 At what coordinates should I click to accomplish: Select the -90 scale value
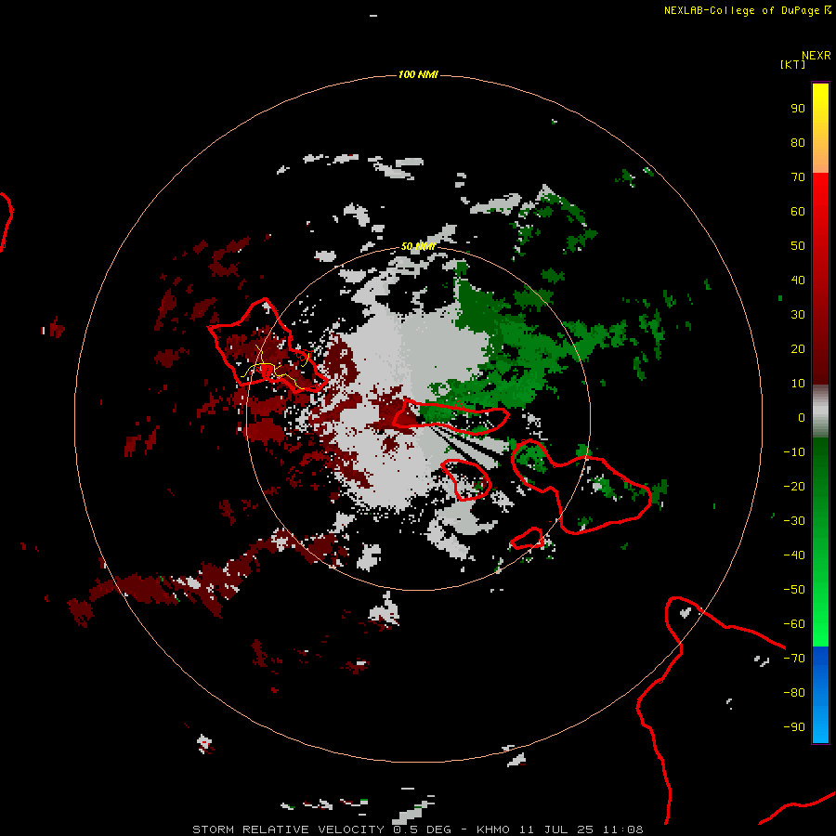pyautogui.click(x=794, y=727)
